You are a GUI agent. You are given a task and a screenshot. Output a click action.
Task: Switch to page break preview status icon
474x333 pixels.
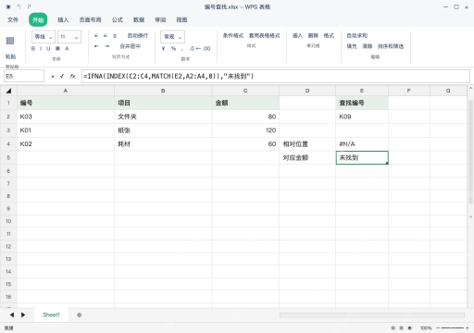pyautogui.click(x=410, y=328)
